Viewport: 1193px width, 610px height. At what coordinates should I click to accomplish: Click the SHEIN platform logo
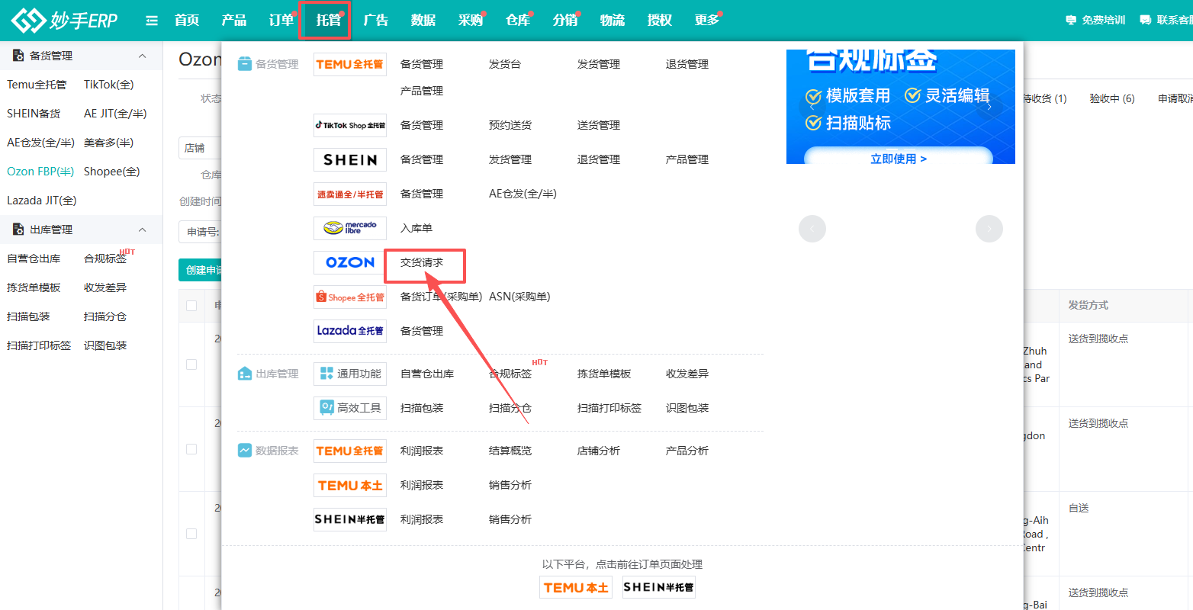coord(350,159)
